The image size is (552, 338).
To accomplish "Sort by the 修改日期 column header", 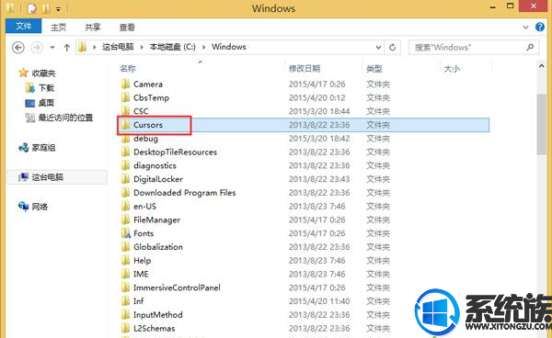I will [305, 69].
